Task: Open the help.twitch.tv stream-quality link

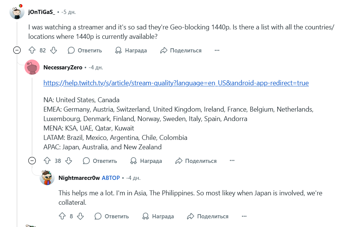Action: tap(176, 83)
